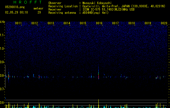Click the 0.6 kHz frequency label
Viewport: 170px width, 108px height.
pos(2,103)
